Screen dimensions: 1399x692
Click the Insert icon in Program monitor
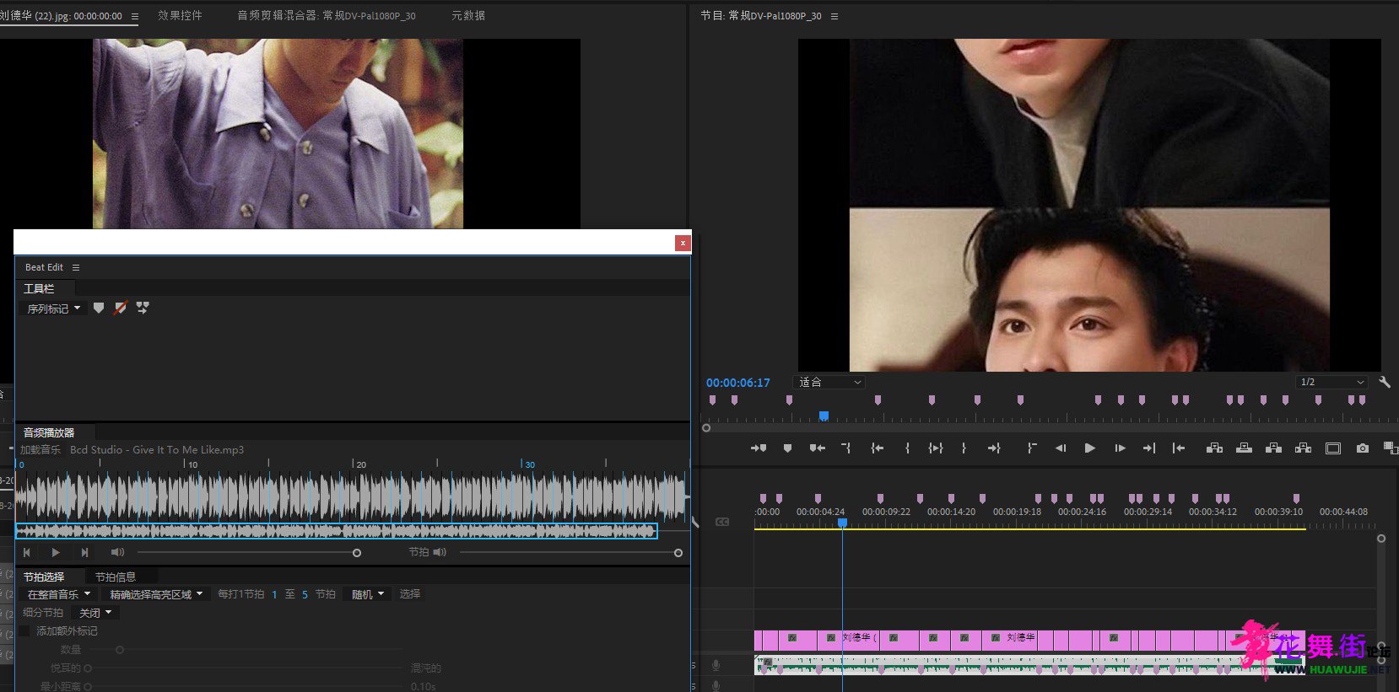pyautogui.click(x=1214, y=448)
